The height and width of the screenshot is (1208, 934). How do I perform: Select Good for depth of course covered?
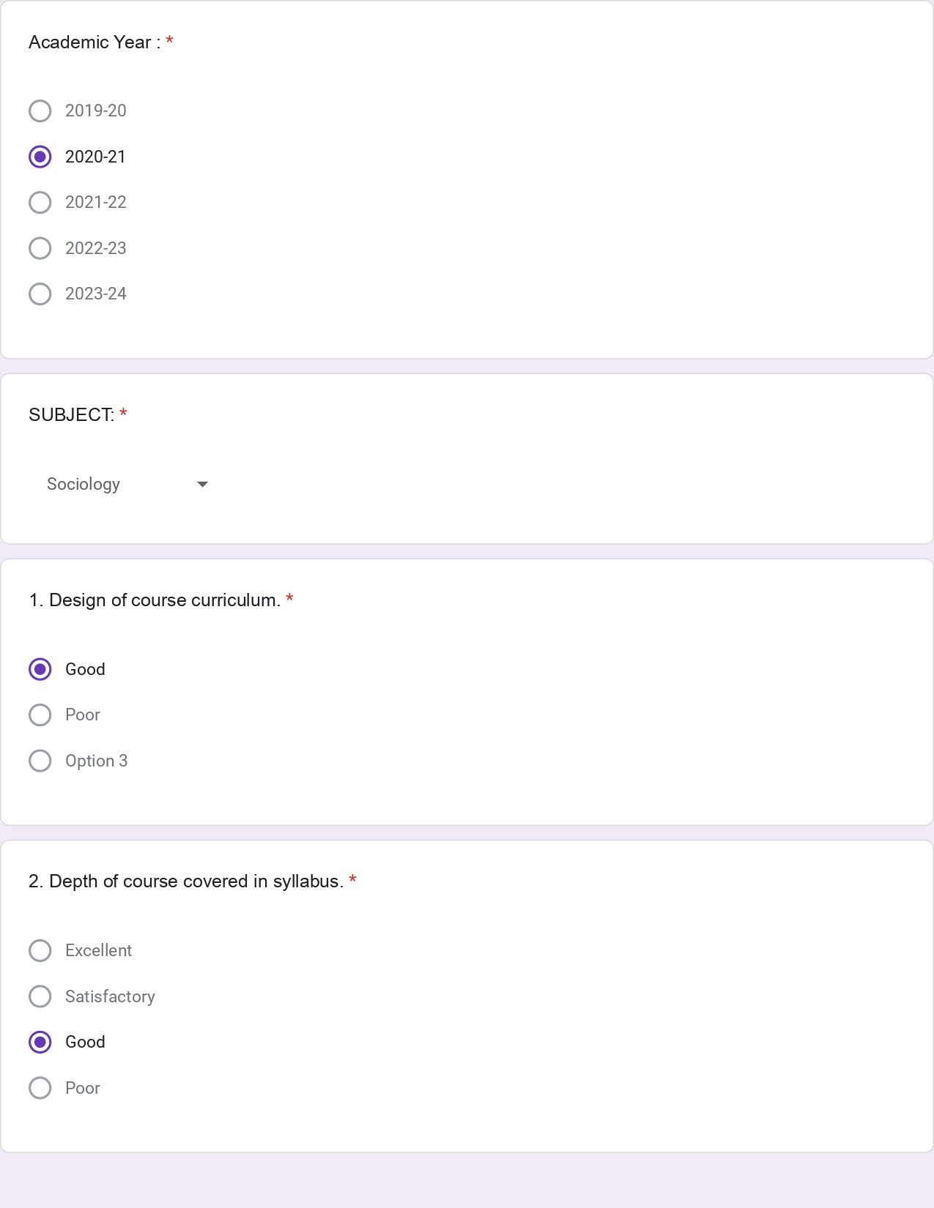(40, 1043)
